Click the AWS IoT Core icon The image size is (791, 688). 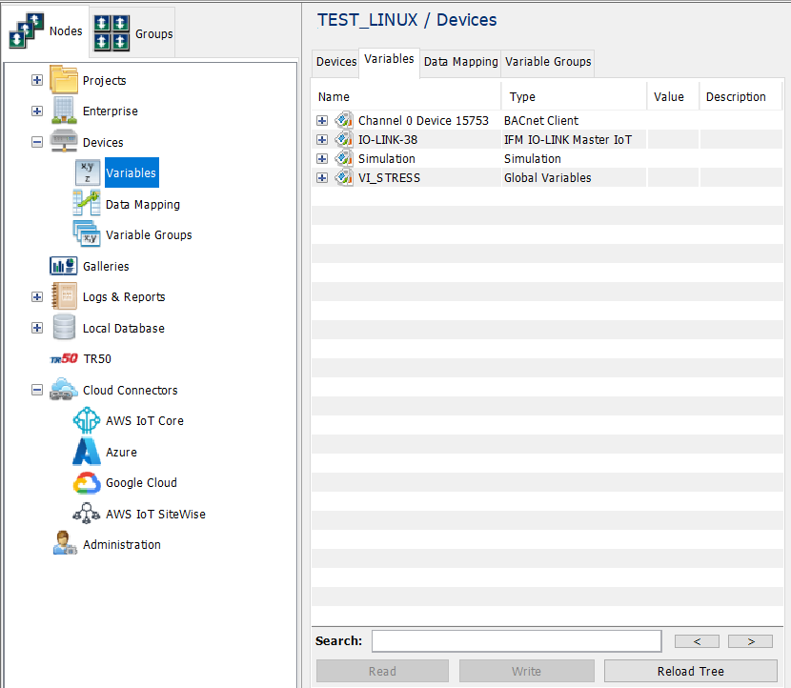coord(87,421)
